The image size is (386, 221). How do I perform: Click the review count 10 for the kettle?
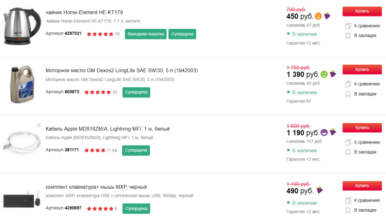[117, 34]
